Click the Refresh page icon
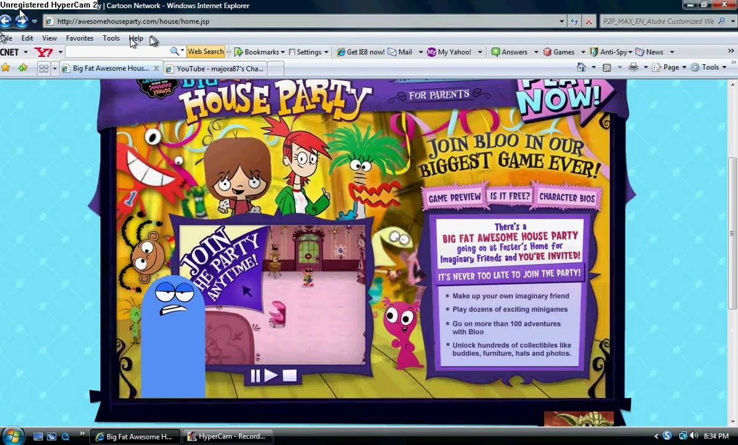738x445 pixels. coord(574,21)
